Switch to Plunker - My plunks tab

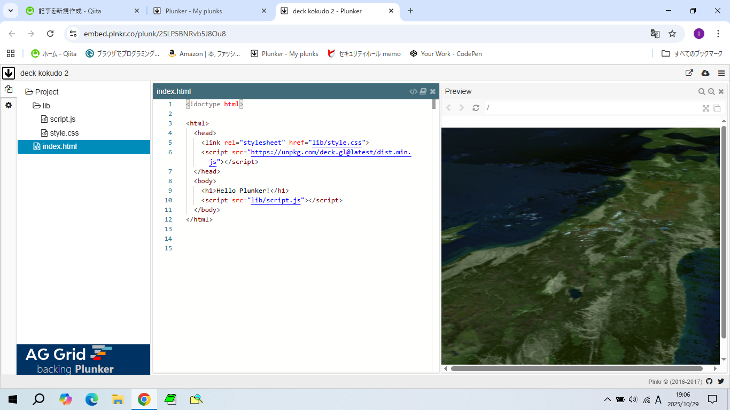(x=193, y=11)
